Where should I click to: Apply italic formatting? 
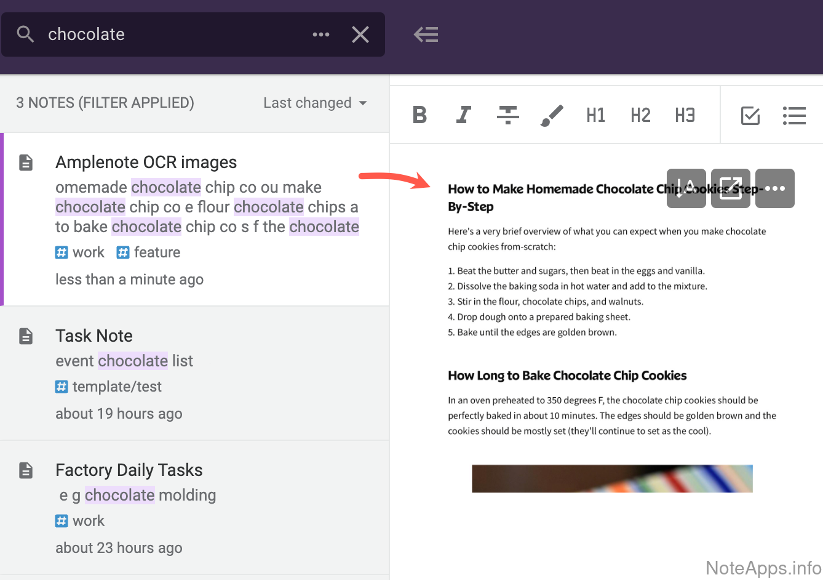(x=463, y=115)
